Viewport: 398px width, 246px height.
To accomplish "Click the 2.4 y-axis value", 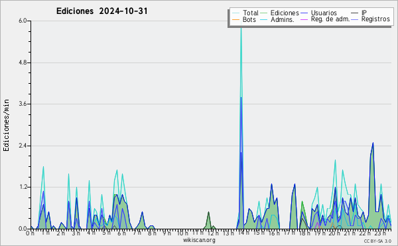I will point(23,146).
